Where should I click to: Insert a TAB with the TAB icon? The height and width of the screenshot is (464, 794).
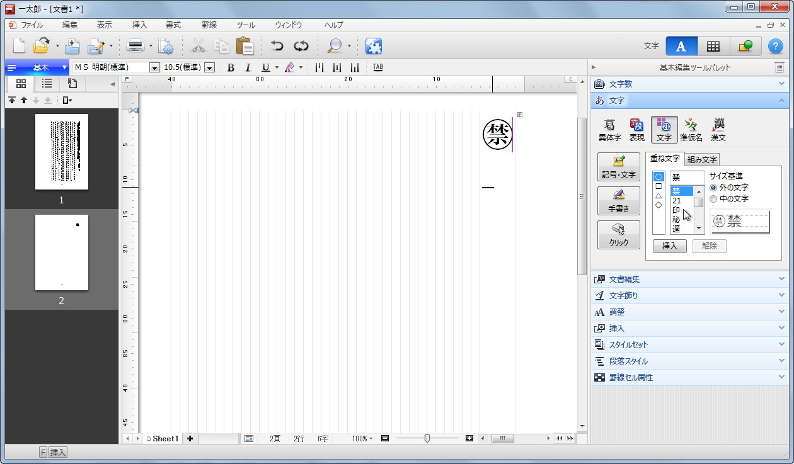tap(377, 67)
